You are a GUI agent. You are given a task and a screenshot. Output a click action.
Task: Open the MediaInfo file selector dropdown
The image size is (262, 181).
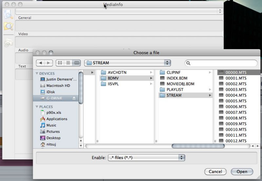tap(119, 11)
